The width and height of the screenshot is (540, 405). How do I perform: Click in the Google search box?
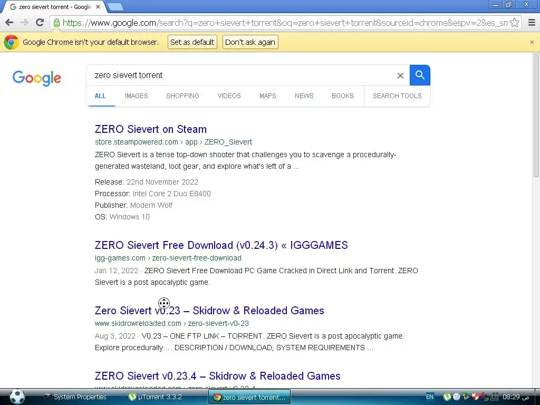coord(241,75)
